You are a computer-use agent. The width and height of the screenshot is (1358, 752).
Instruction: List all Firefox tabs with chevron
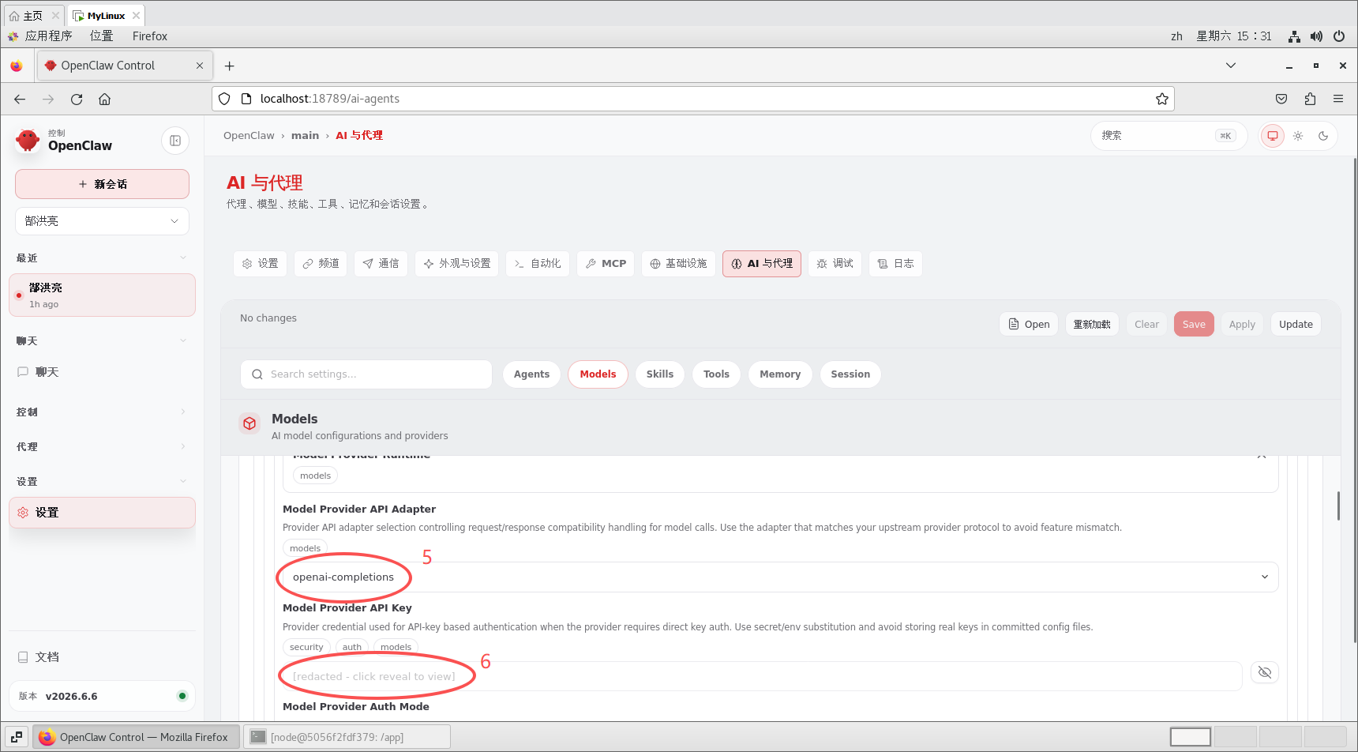(x=1231, y=66)
